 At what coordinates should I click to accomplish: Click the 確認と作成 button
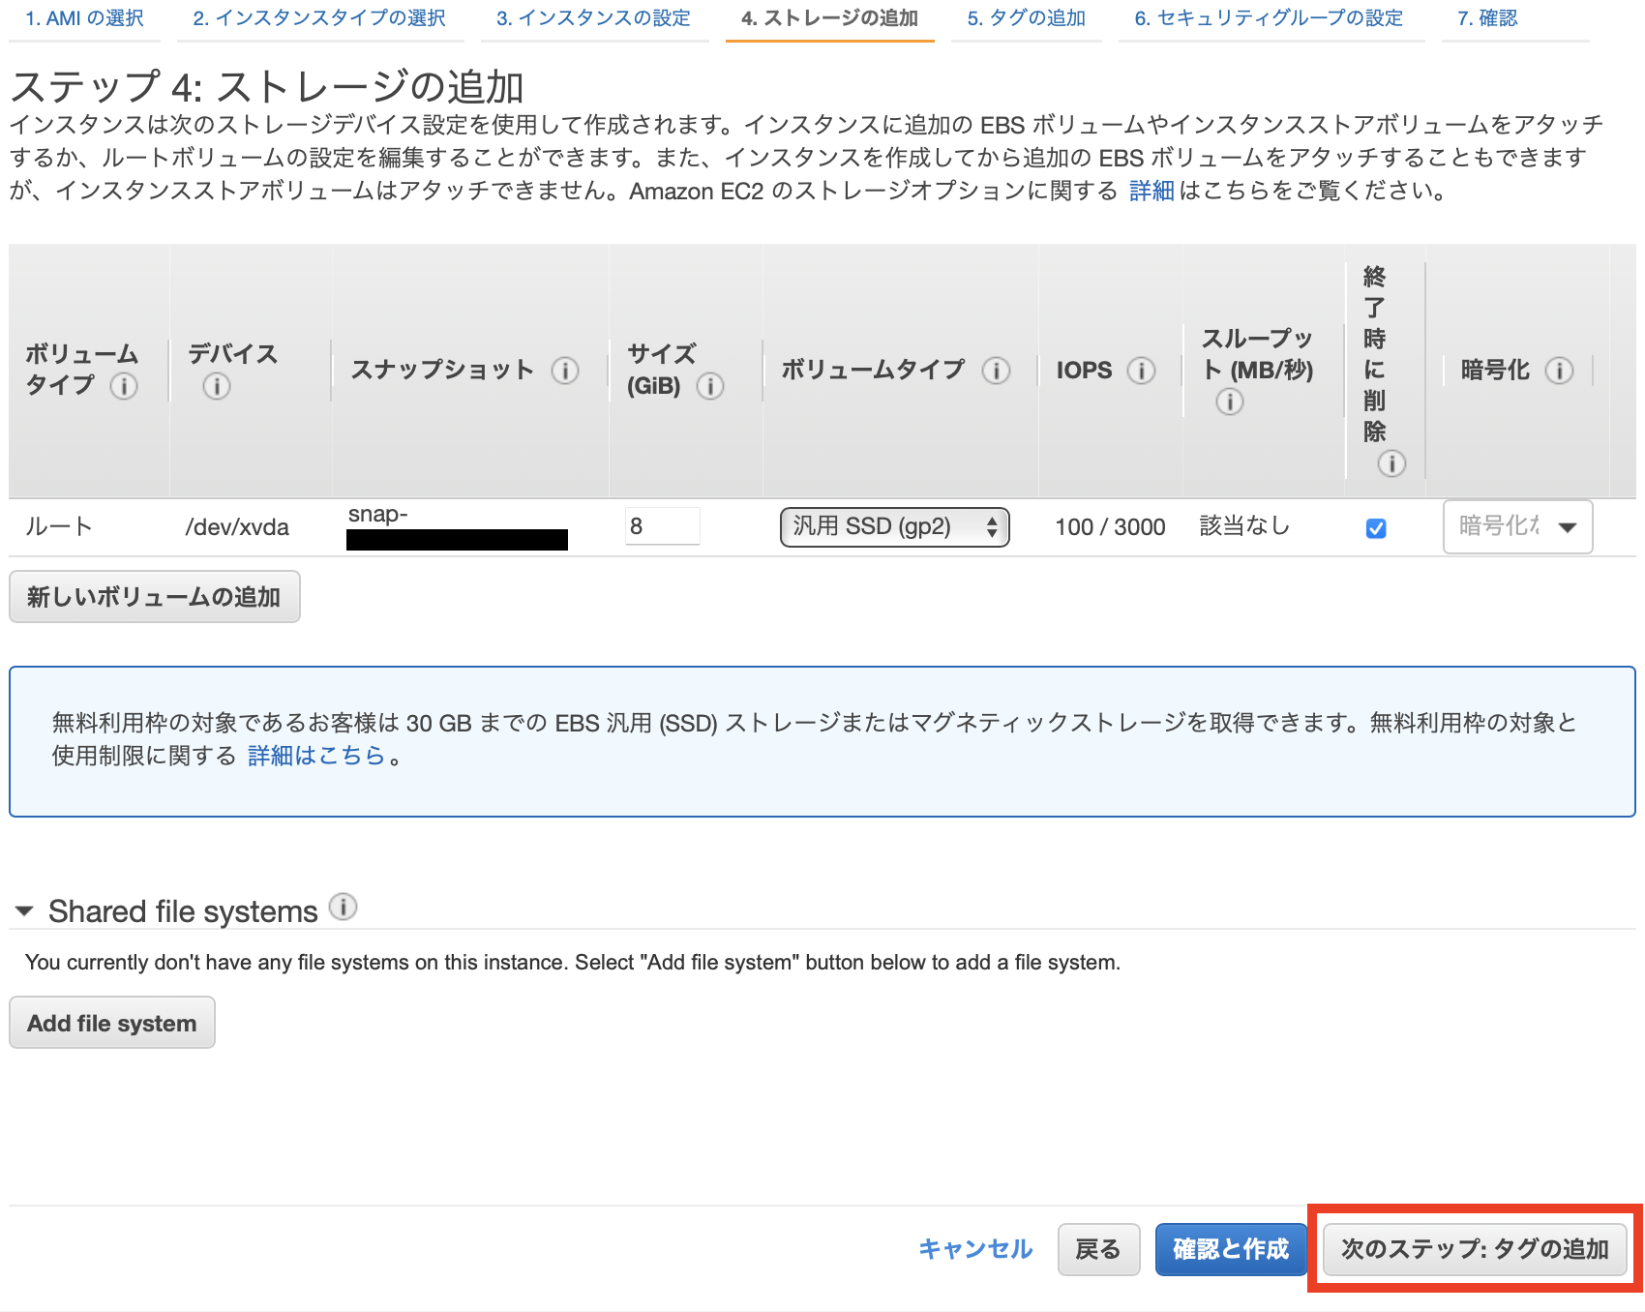click(x=1230, y=1249)
